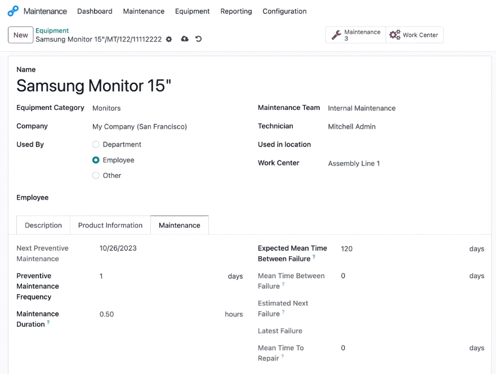The height and width of the screenshot is (374, 496).
Task: Show help tooltip for Estimated Next Failure
Action: pos(283,311)
